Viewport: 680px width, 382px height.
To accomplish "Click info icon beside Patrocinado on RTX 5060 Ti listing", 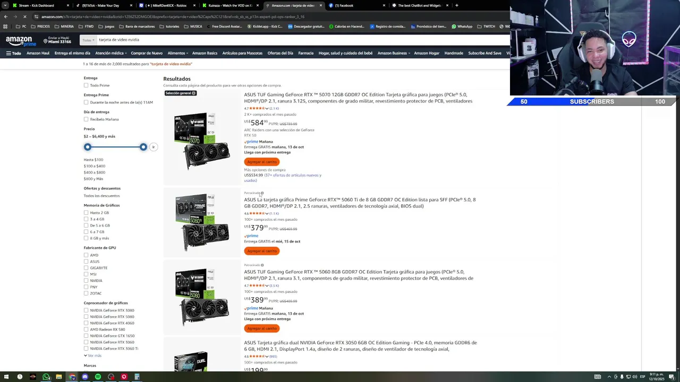I will [x=262, y=193].
